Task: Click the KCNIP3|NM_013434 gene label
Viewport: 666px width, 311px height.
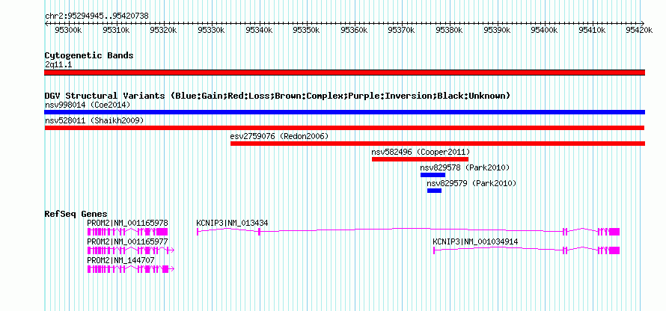Action: click(x=232, y=223)
